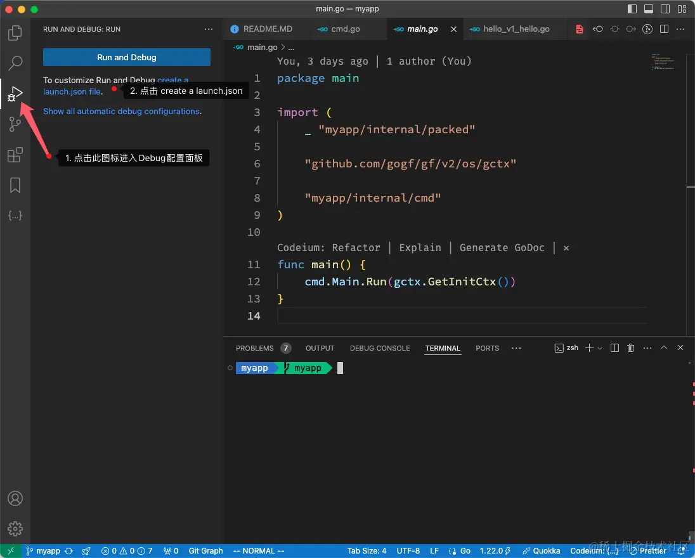Click the editor minimap
Image resolution: width=695 pixels, height=558 pixels.
click(x=663, y=62)
